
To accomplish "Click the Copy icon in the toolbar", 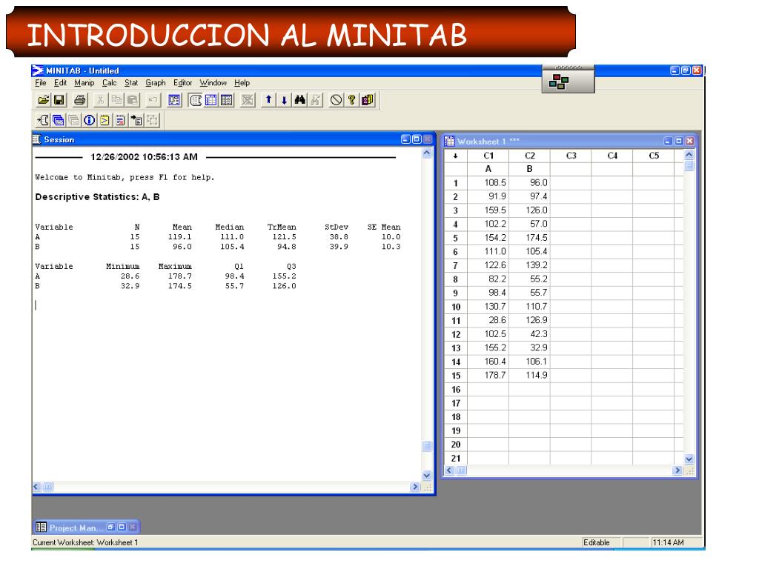I will [x=116, y=100].
